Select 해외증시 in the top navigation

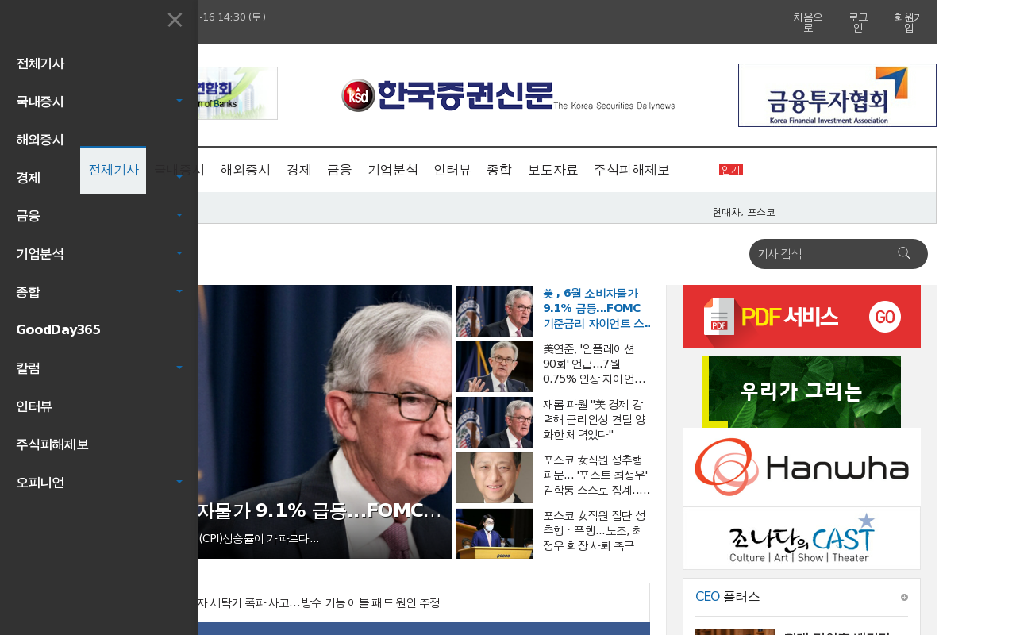(245, 170)
